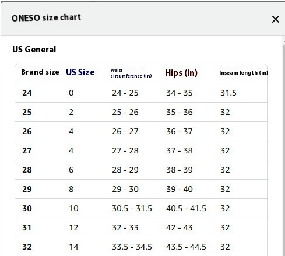Select the brand size 25 row
This screenshot has width=285, height=256.
point(141,112)
